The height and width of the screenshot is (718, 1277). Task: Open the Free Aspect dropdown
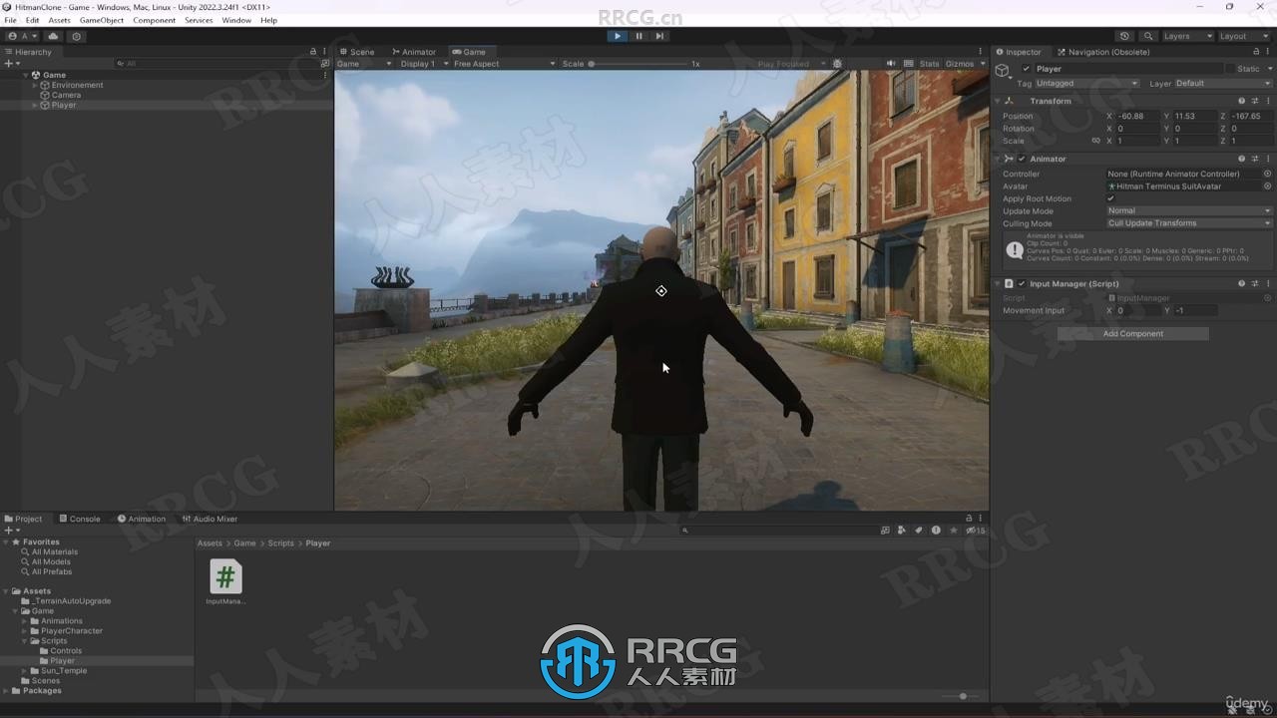pos(504,64)
